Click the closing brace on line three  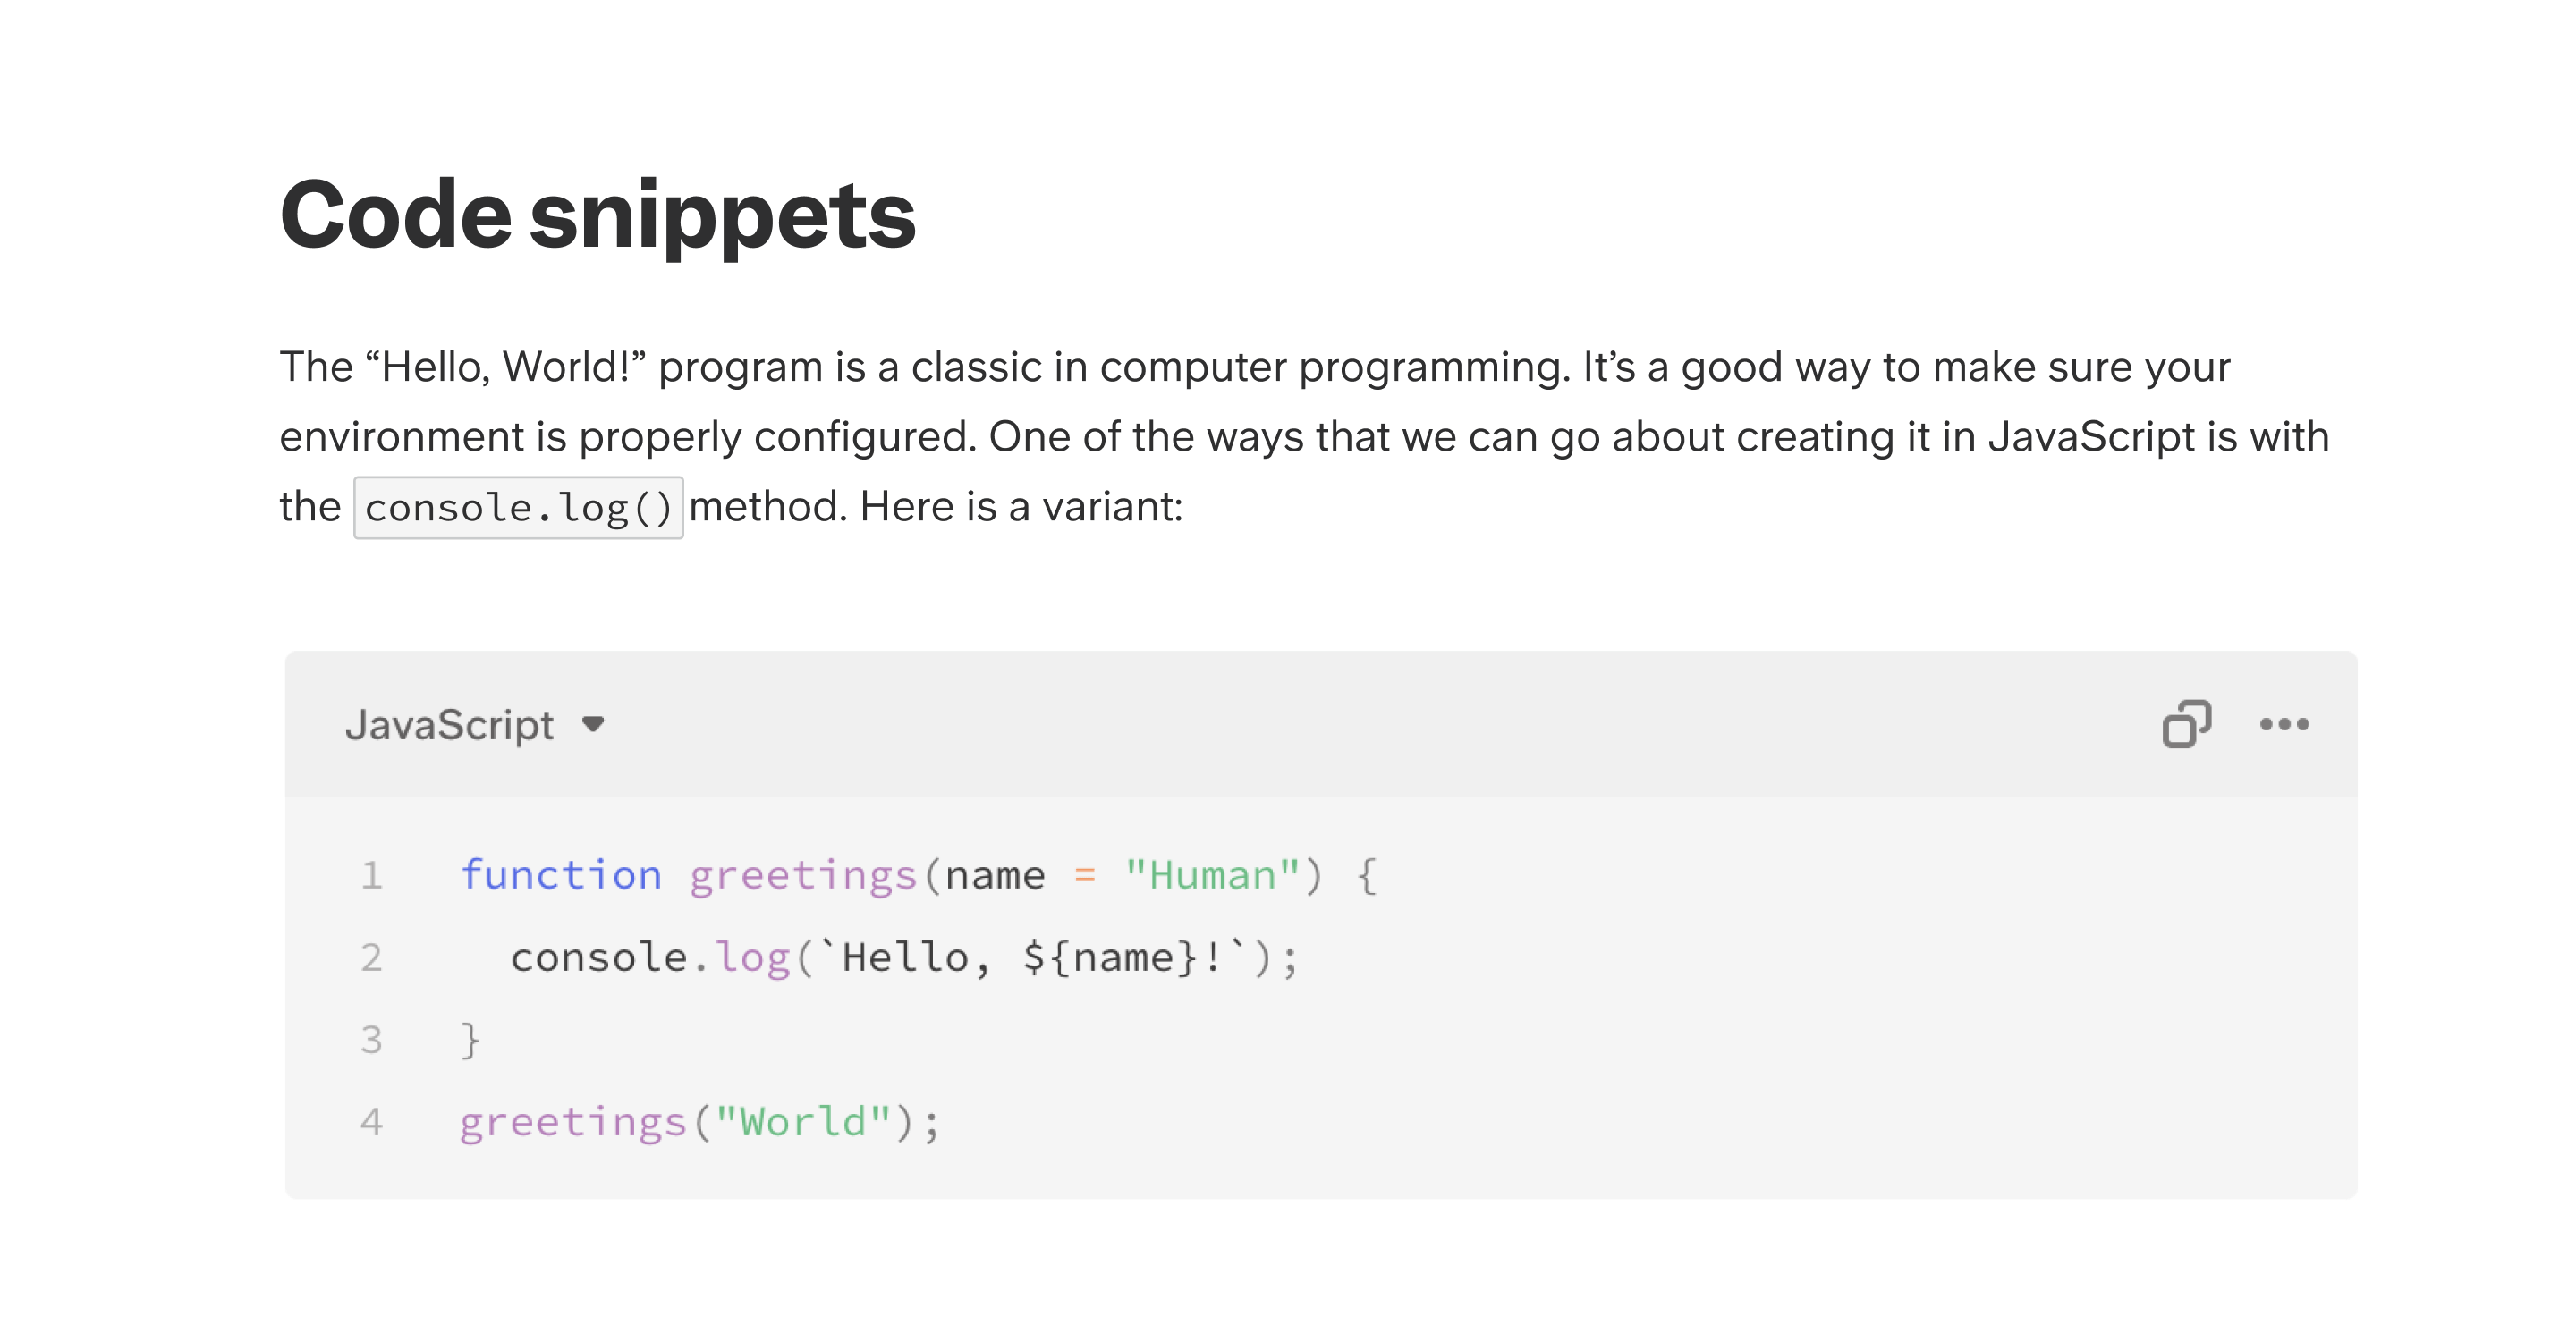[470, 1041]
